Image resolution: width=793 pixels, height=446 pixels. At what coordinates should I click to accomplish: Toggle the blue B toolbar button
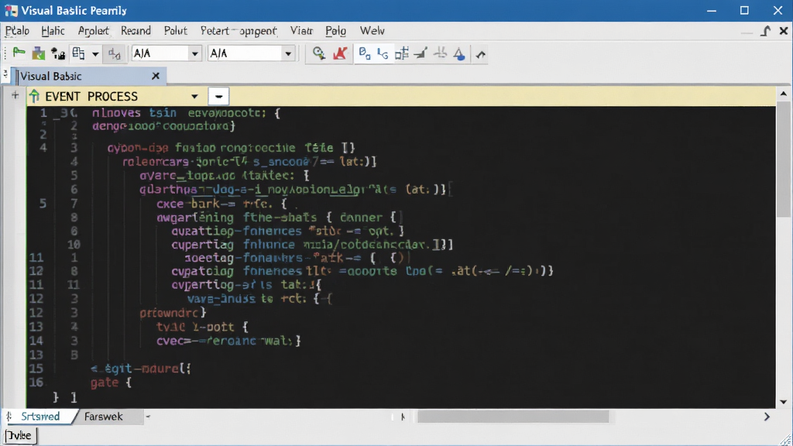[365, 53]
